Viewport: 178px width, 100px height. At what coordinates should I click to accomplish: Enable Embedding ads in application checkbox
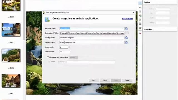pyautogui.click(x=48, y=57)
